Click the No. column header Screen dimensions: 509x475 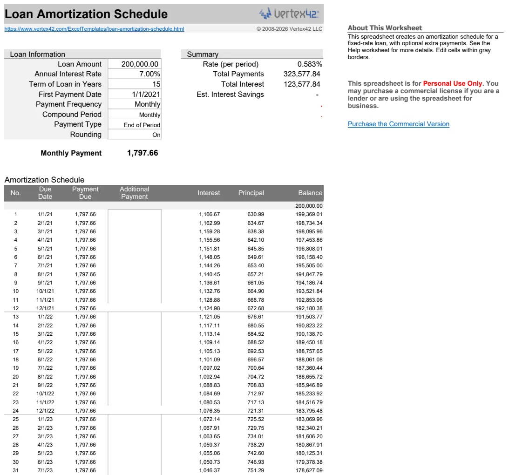15,193
